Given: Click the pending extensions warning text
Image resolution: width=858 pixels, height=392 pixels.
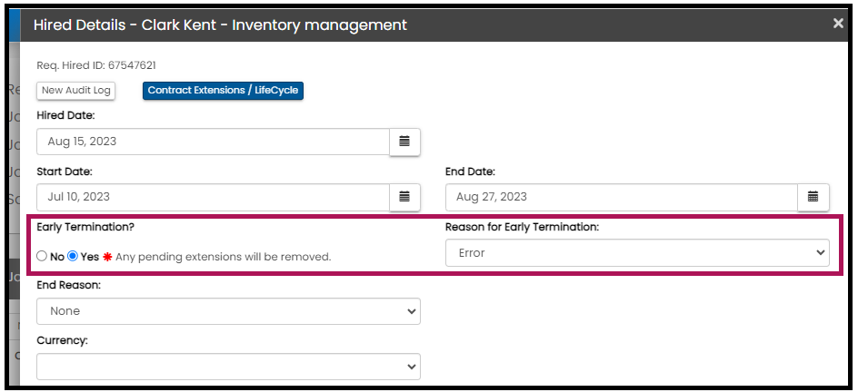Looking at the screenshot, I should point(223,257).
